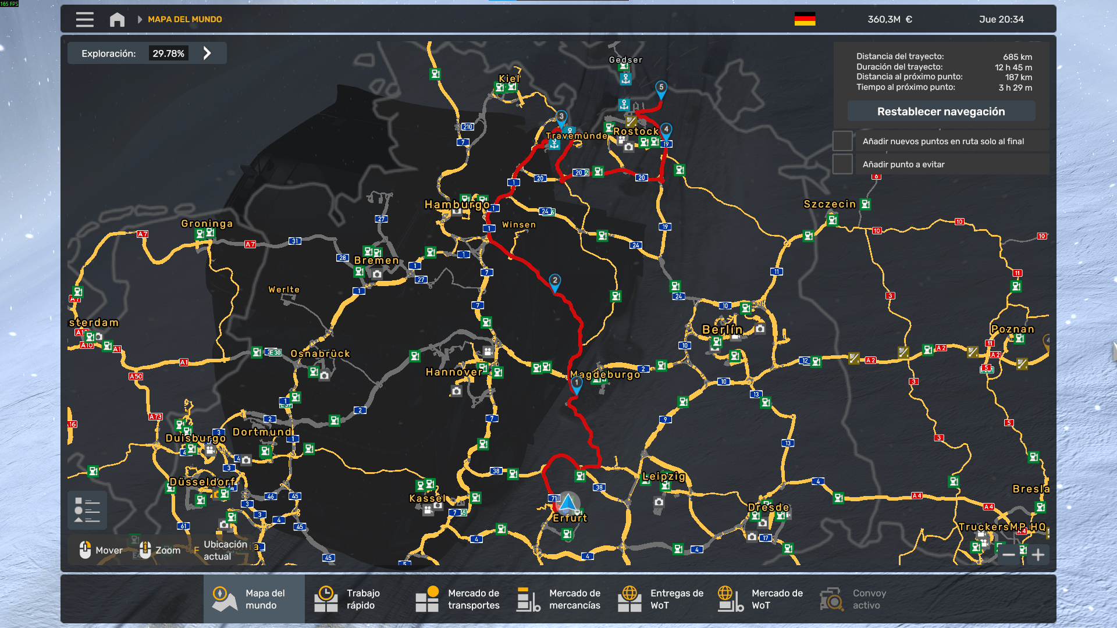Click waypoint marker 2 on the route

555,281
